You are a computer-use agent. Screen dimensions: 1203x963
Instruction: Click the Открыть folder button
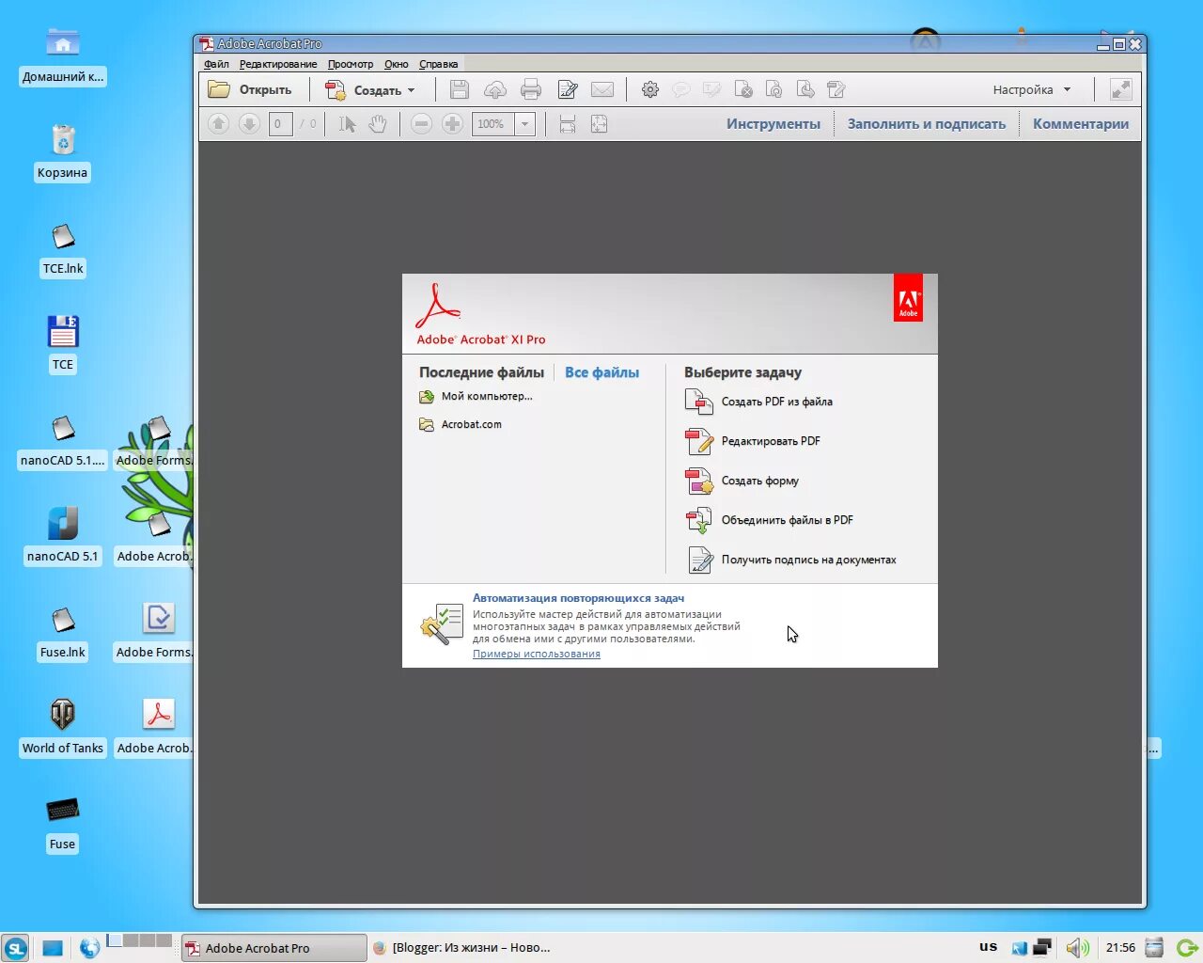(251, 90)
